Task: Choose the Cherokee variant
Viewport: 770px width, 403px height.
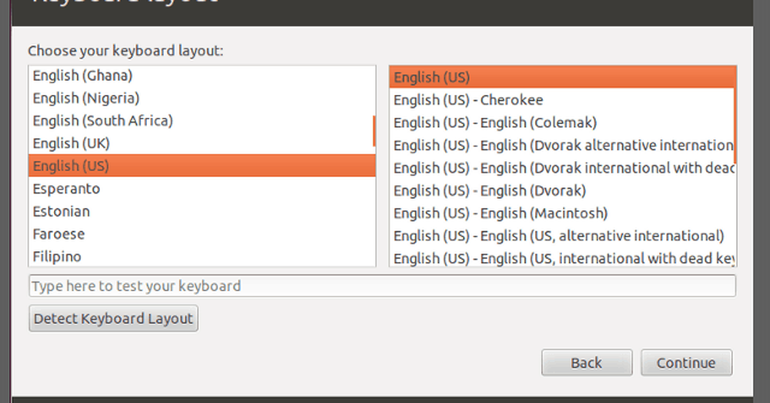Action: click(468, 99)
